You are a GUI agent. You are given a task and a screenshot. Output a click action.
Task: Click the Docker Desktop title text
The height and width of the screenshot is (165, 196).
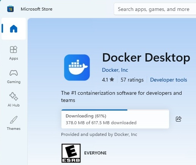(146, 58)
